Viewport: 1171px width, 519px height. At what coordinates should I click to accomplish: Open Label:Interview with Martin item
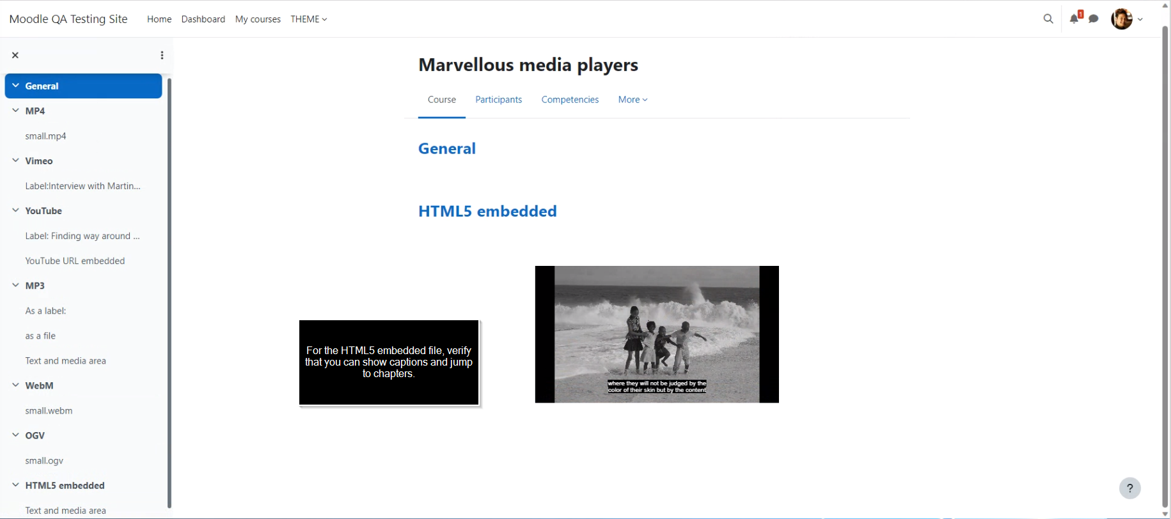click(x=83, y=186)
